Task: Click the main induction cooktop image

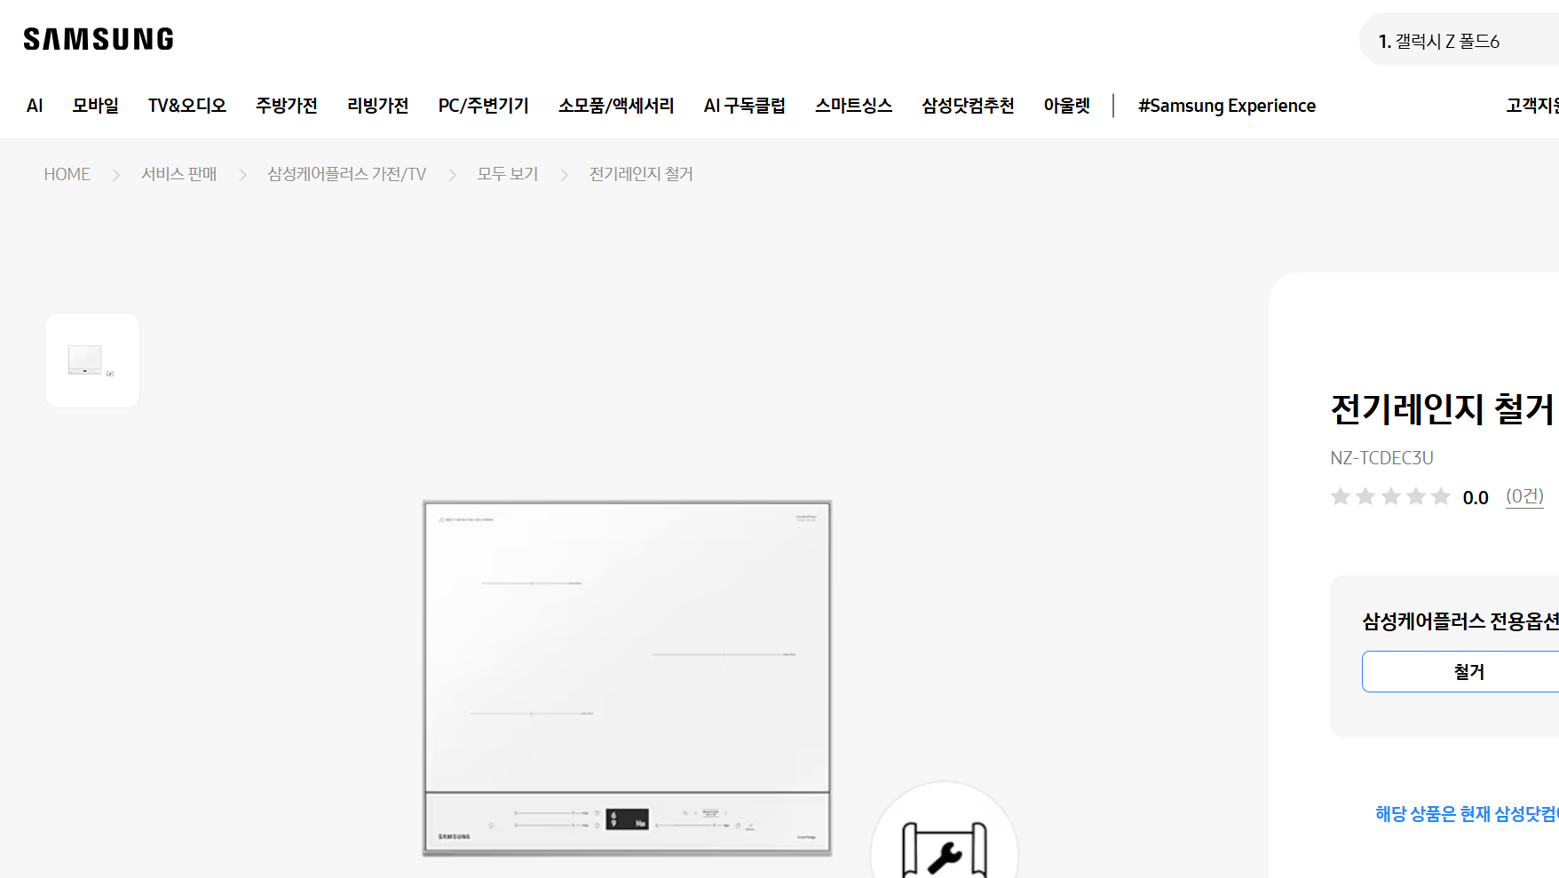Action: coord(627,678)
